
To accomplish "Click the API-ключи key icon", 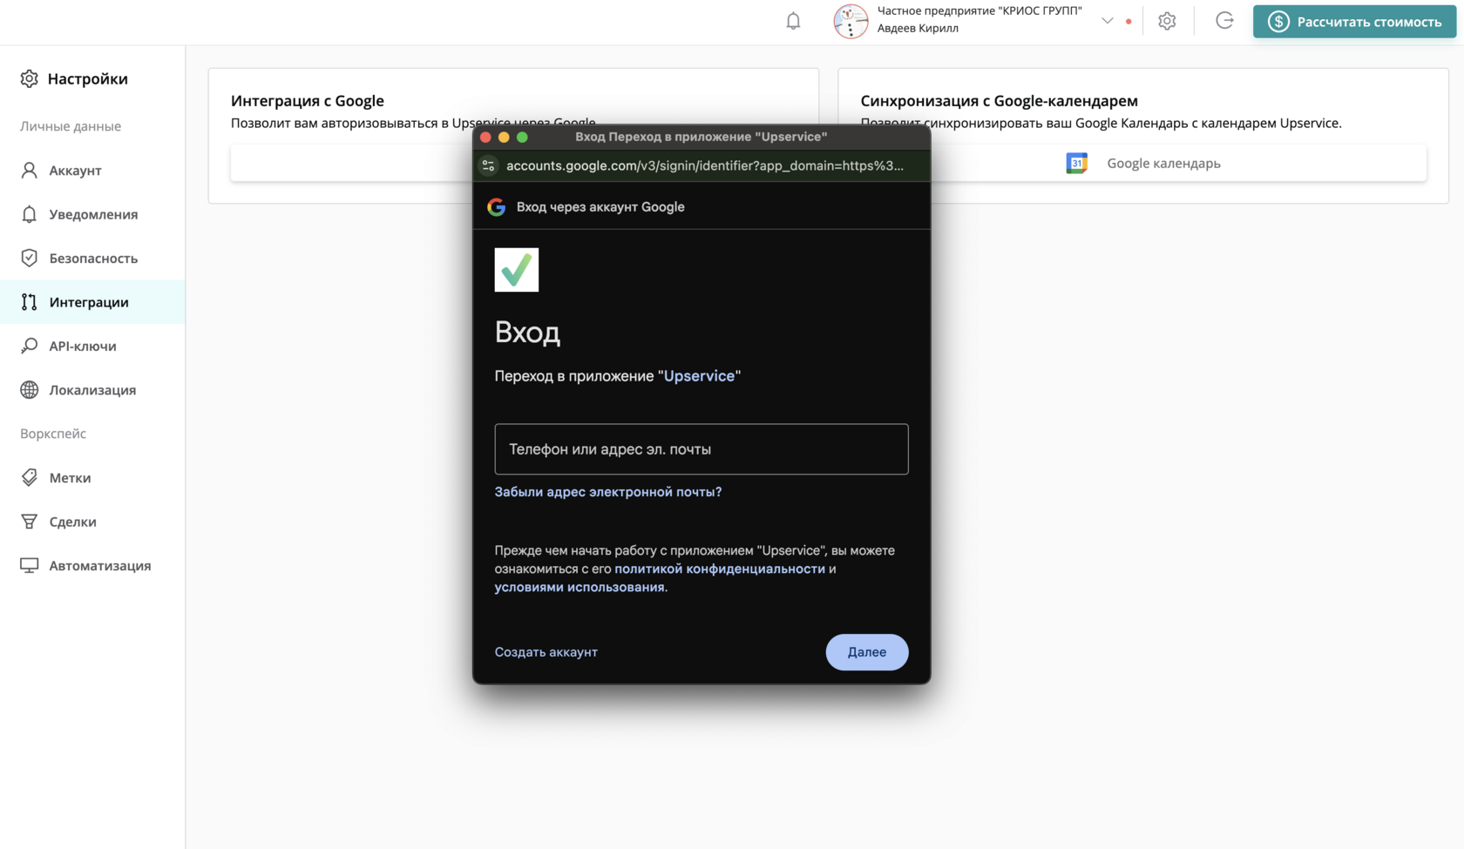I will pyautogui.click(x=30, y=346).
